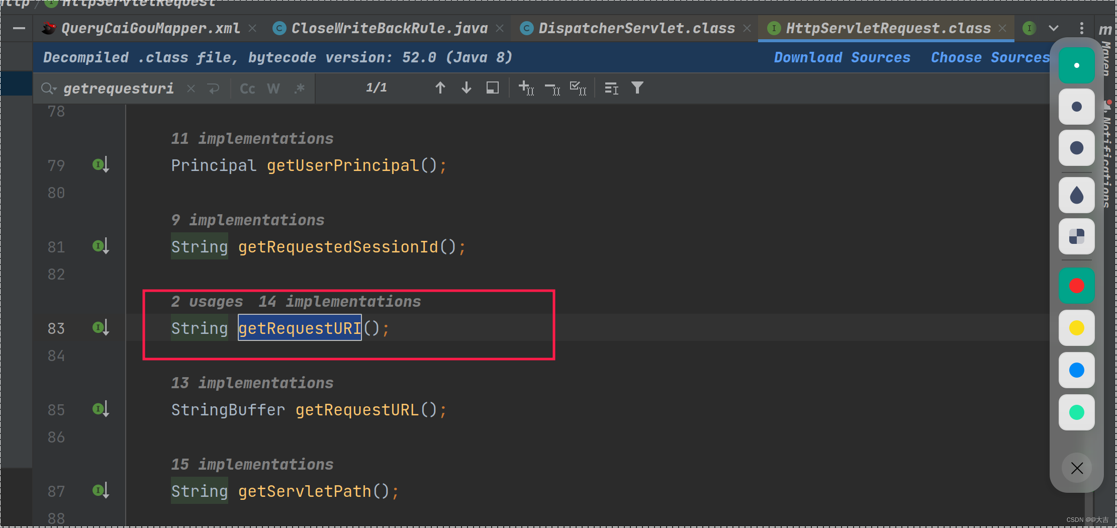
Task: Click getServletPath method name
Action: coord(305,491)
